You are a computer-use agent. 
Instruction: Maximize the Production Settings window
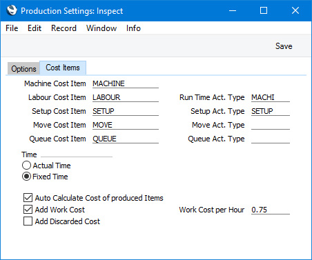(264, 10)
